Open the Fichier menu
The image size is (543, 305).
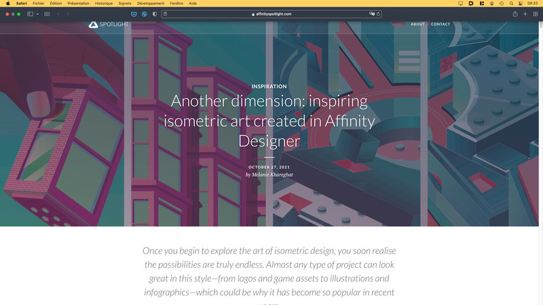[39, 3]
